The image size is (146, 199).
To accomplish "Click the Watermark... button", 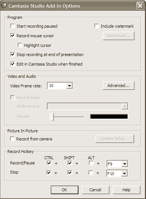I will coord(119,36).
